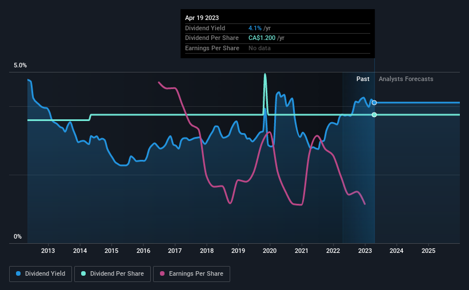The width and height of the screenshot is (469, 290).
Task: Click the 2019 x-axis year label
Action: [238, 251]
